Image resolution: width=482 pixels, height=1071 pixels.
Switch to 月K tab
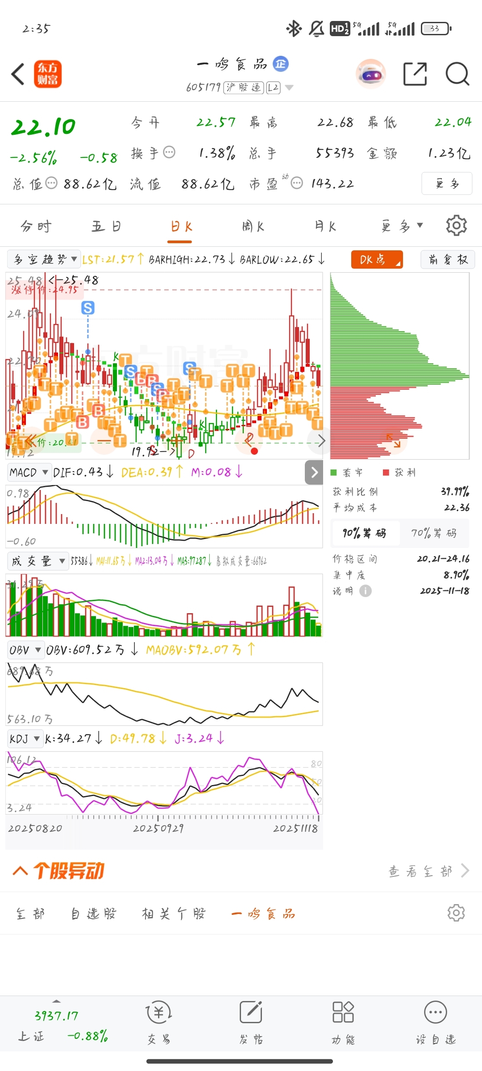tap(325, 226)
